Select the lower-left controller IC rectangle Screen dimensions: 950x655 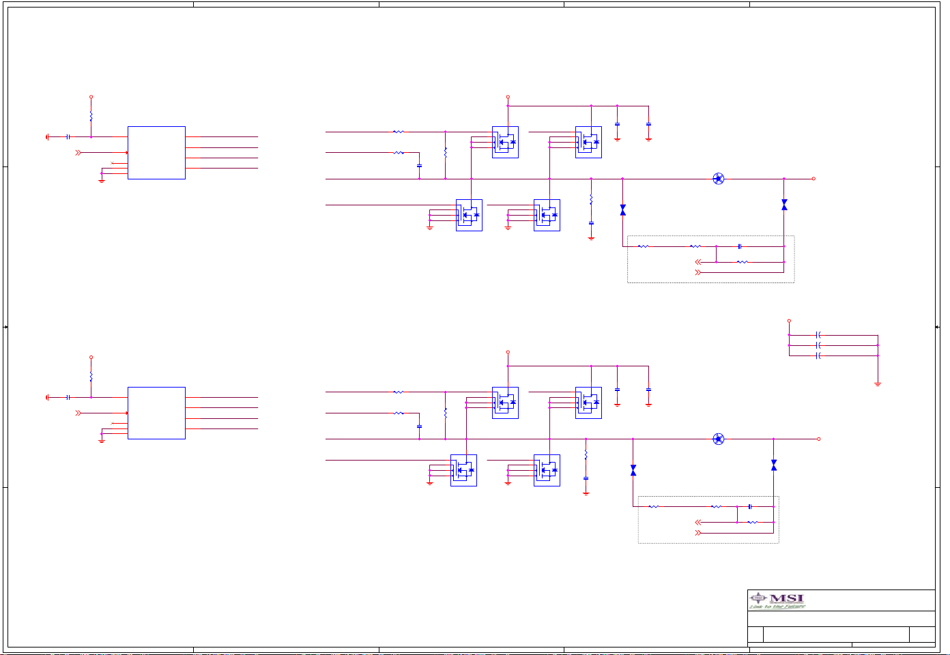[156, 413]
